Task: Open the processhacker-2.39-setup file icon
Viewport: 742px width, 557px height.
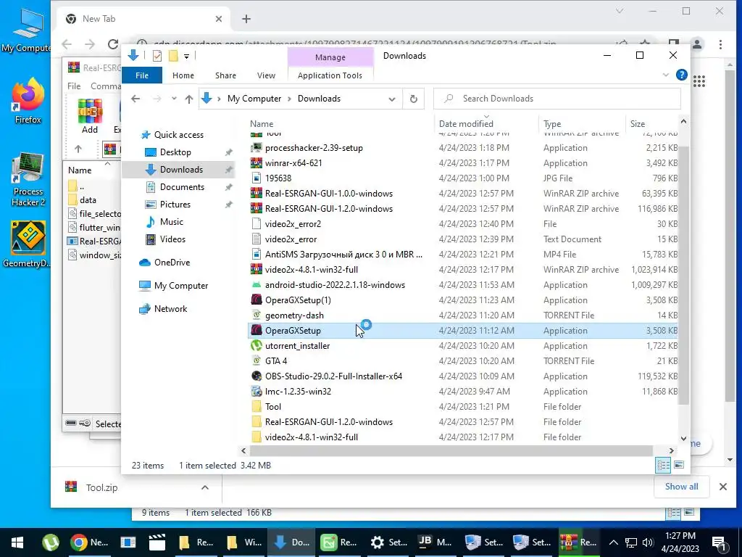Action: coord(256,148)
